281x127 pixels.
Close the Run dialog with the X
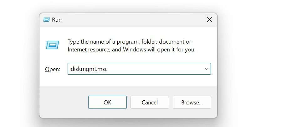pyautogui.click(x=209, y=20)
